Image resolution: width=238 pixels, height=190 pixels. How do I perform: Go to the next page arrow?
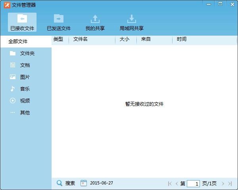(223, 184)
